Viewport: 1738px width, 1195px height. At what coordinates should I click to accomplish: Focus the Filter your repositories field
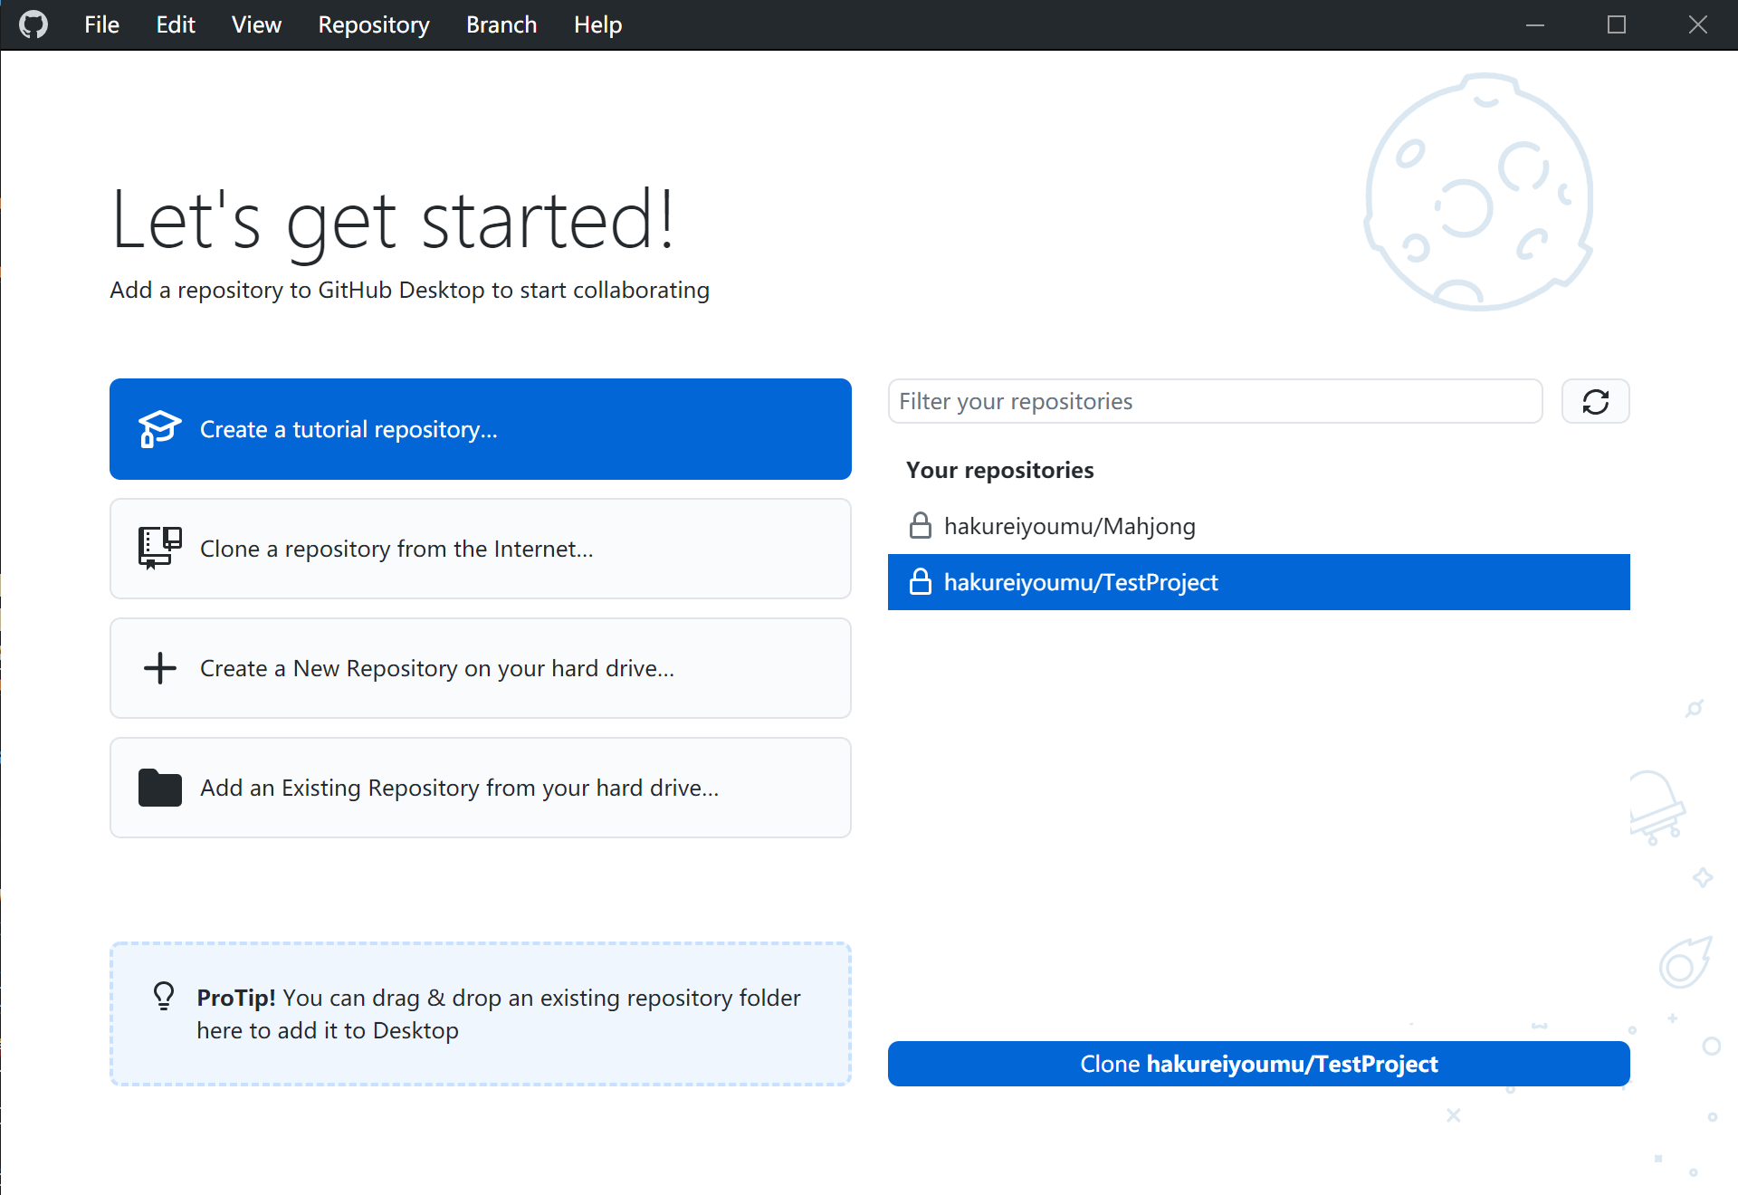pyautogui.click(x=1215, y=401)
